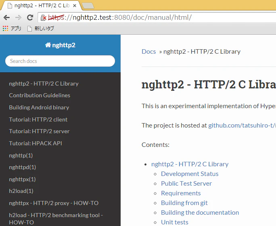Open contents link nghttp2 - HTTP/2 C Library
The height and width of the screenshot is (226, 276).
tap(190, 164)
